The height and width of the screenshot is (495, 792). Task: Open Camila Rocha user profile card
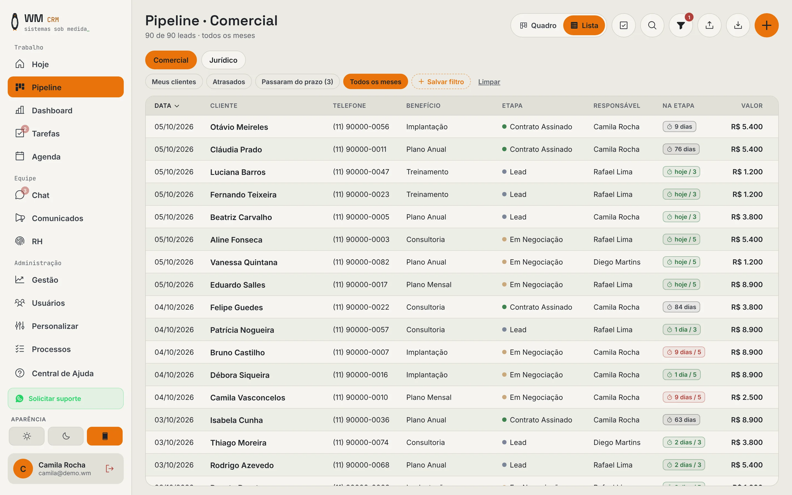pyautogui.click(x=65, y=469)
